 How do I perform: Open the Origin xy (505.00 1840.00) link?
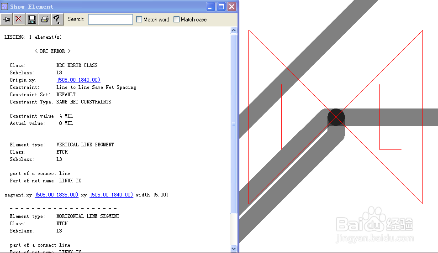tap(79, 80)
